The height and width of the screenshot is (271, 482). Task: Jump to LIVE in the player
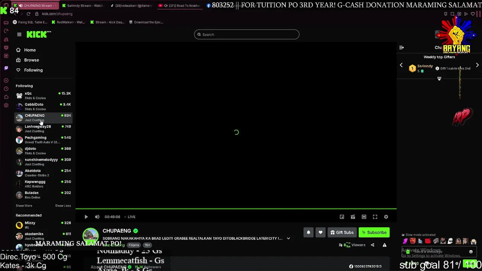130,217
